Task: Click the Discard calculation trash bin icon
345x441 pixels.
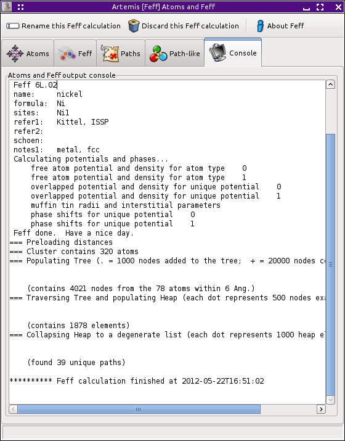Action: 134,26
